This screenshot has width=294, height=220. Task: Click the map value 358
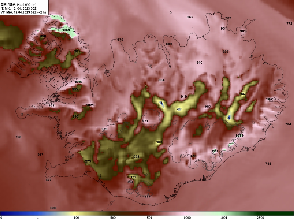click(x=43, y=36)
